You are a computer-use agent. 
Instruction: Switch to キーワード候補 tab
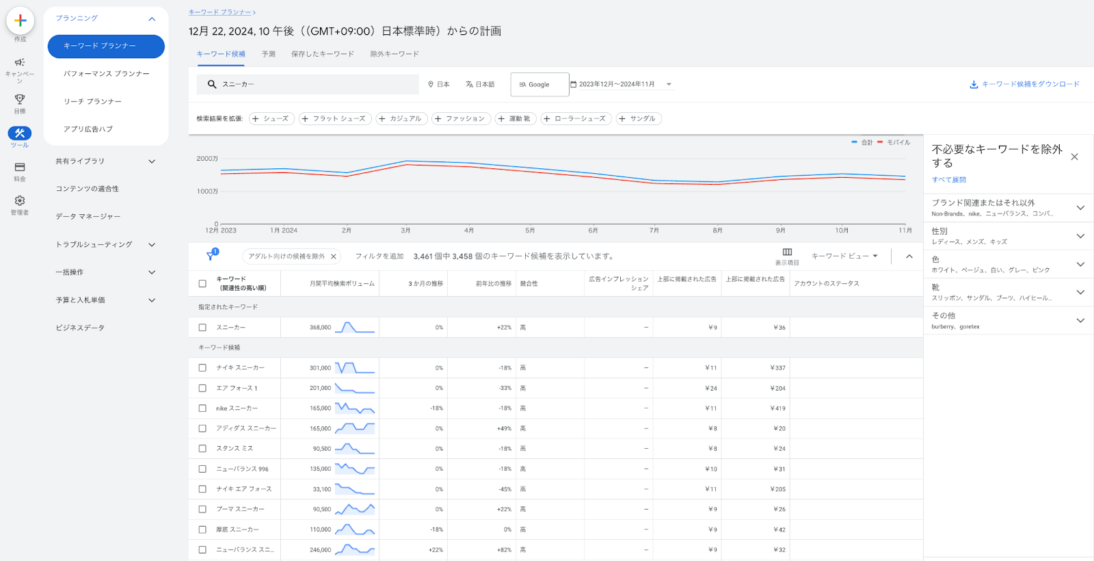coord(221,54)
